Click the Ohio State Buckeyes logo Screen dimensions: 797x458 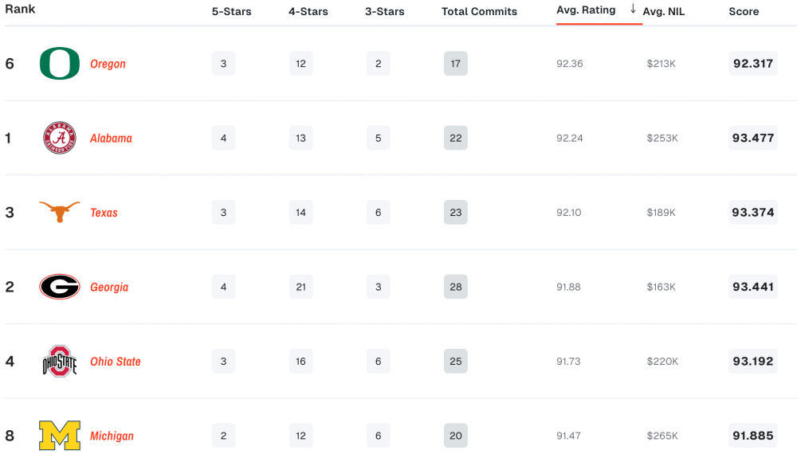click(x=60, y=362)
